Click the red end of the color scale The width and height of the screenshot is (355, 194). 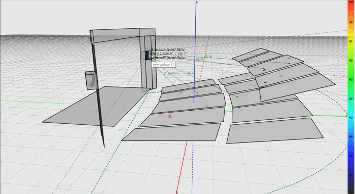pyautogui.click(x=351, y=3)
